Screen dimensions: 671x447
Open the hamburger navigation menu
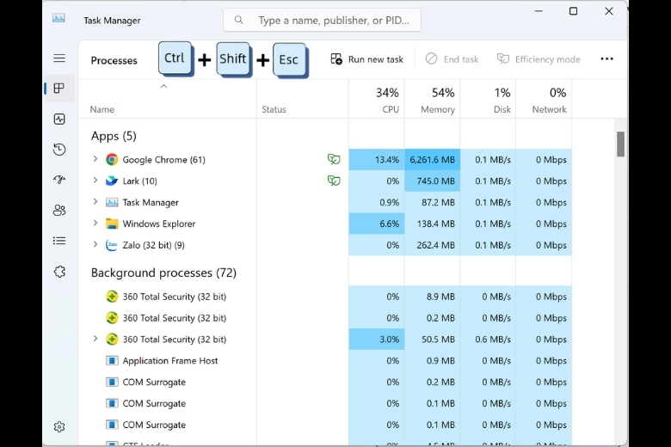[x=59, y=58]
